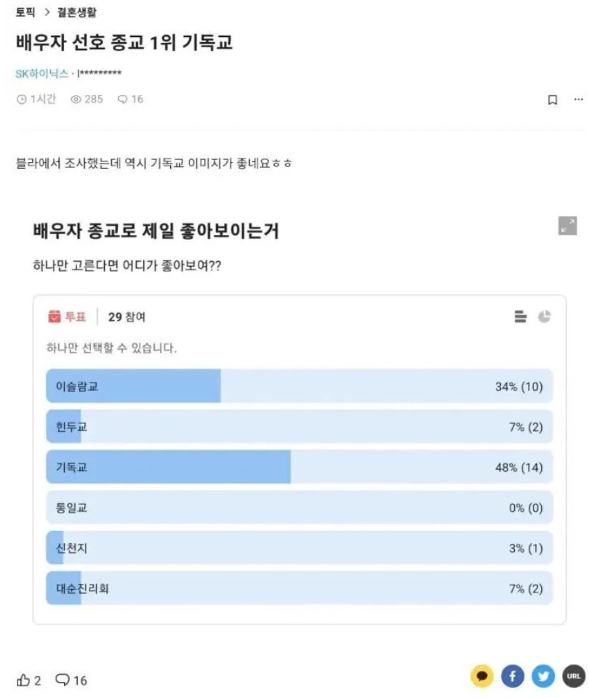Switch poll to pie chart view
Screen dimensions: 589x698
point(544,316)
